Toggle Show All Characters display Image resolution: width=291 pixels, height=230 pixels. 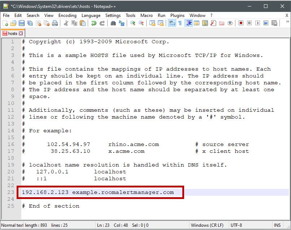[x=180, y=23]
